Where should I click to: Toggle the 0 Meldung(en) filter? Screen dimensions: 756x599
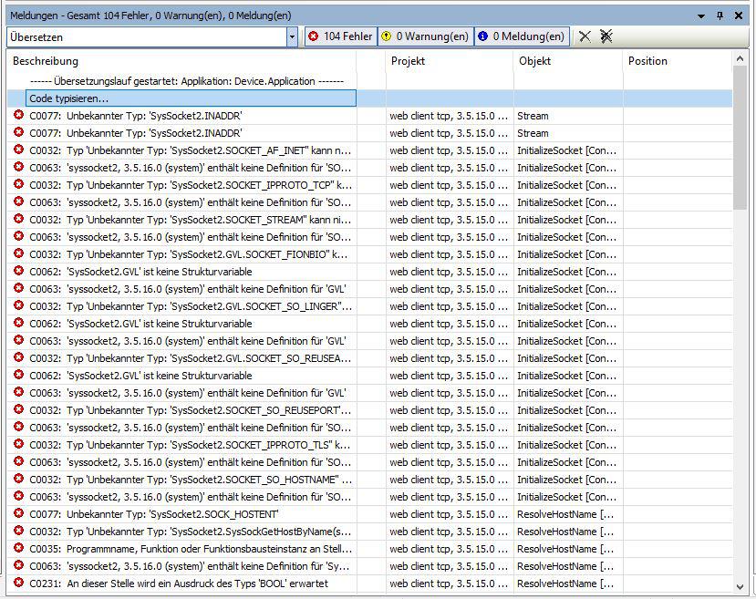(x=521, y=36)
